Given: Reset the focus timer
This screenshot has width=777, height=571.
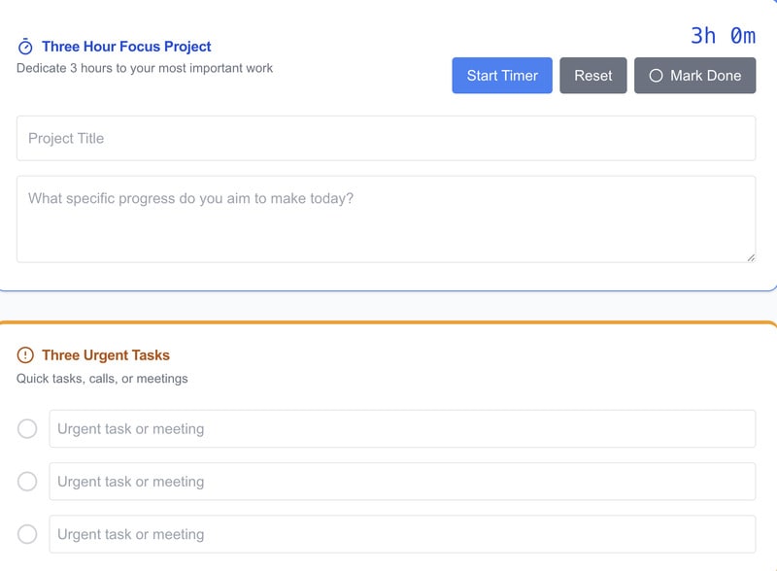Looking at the screenshot, I should (592, 76).
